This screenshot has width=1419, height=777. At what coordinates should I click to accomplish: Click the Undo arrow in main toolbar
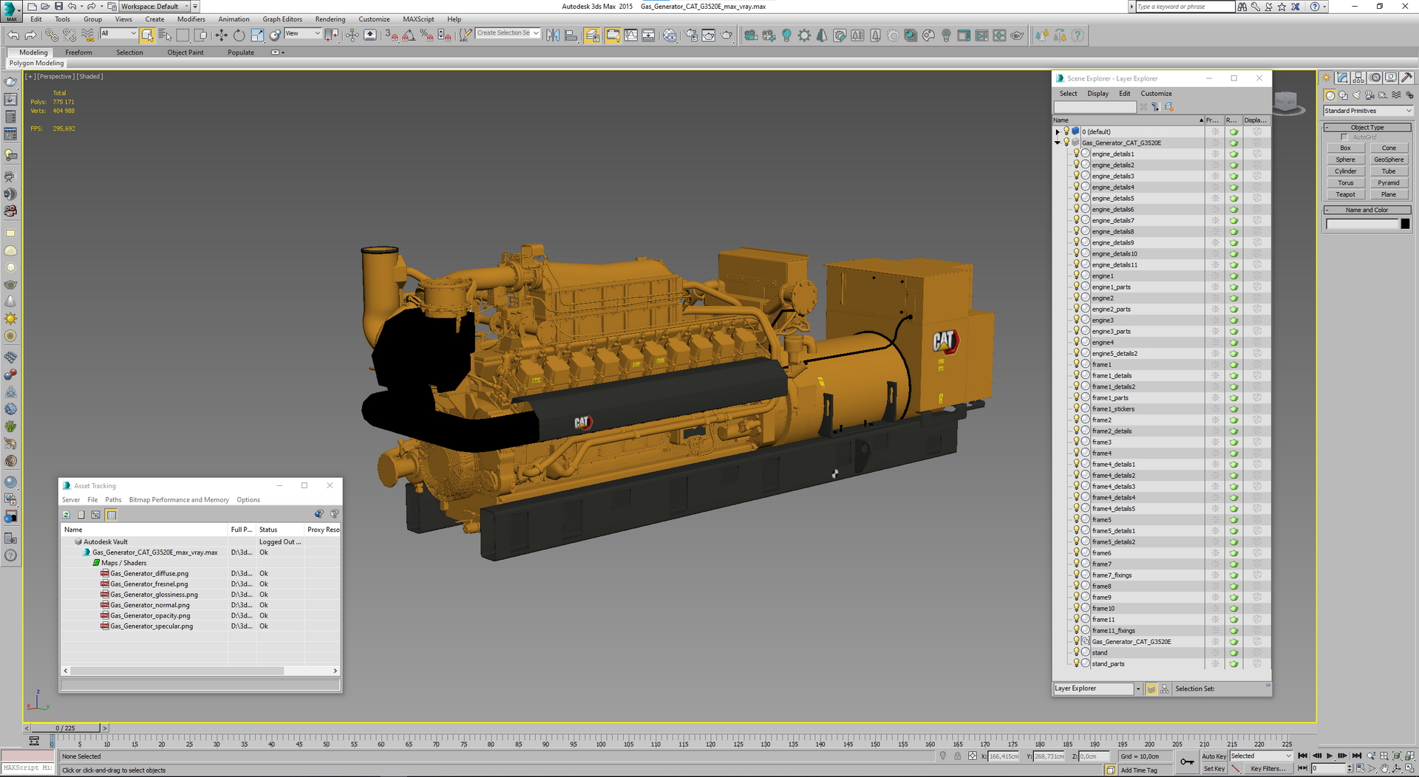click(13, 35)
